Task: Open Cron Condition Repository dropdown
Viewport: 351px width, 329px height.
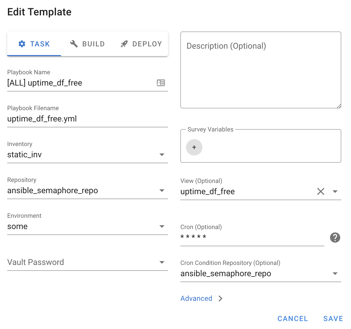Action: [335, 274]
